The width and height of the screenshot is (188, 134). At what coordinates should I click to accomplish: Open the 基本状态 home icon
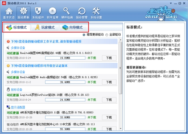coord(9,13)
